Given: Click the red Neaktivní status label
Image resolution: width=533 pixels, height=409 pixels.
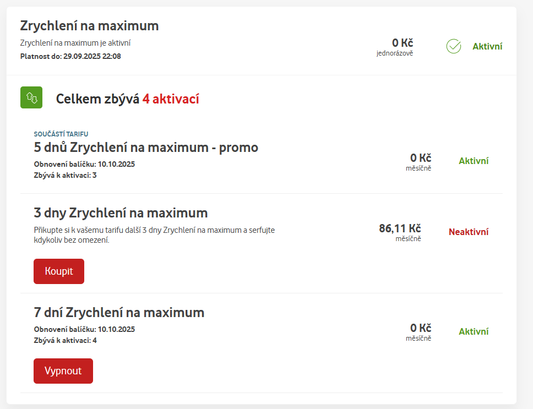Looking at the screenshot, I should (x=469, y=232).
